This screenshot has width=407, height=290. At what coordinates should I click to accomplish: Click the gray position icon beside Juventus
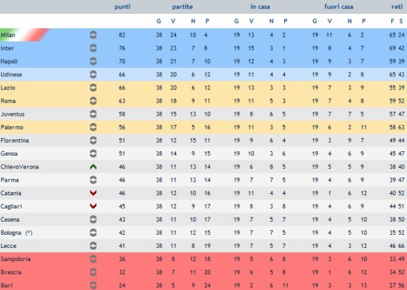(93, 114)
